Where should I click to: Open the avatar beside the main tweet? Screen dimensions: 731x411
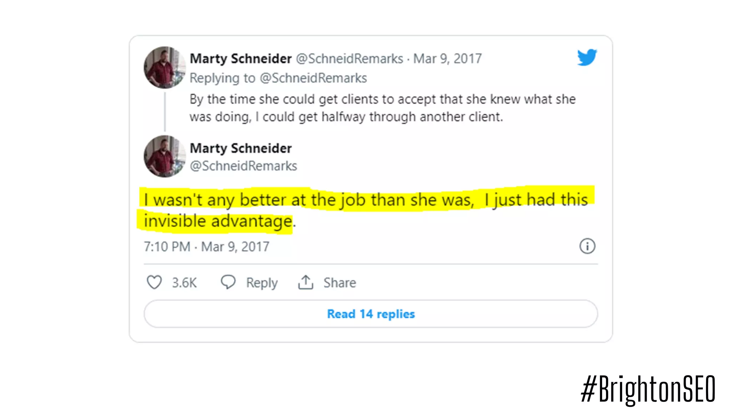click(165, 156)
